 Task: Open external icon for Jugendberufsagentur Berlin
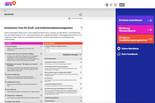pos(81,84)
